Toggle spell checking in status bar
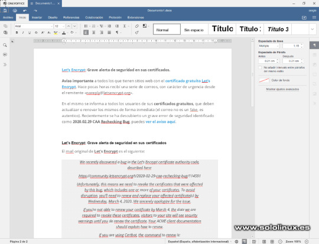 245,242
